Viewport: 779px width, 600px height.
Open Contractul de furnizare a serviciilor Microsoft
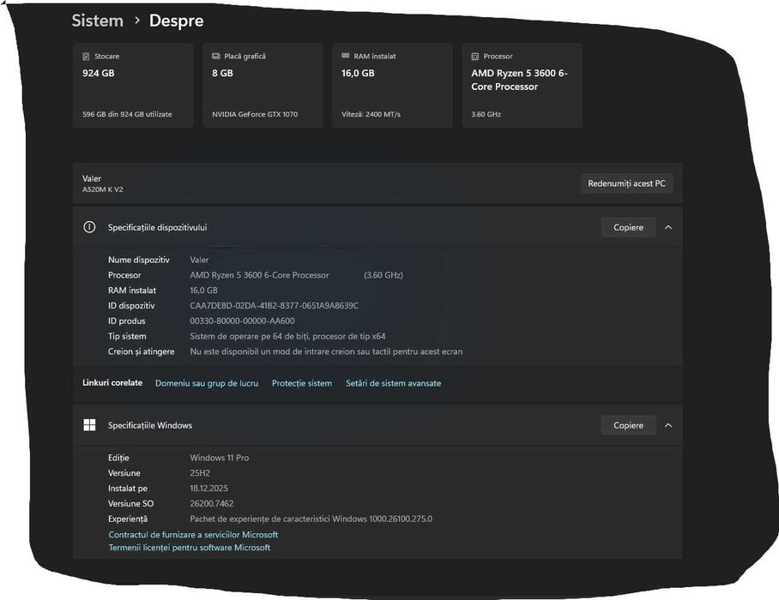(x=193, y=535)
